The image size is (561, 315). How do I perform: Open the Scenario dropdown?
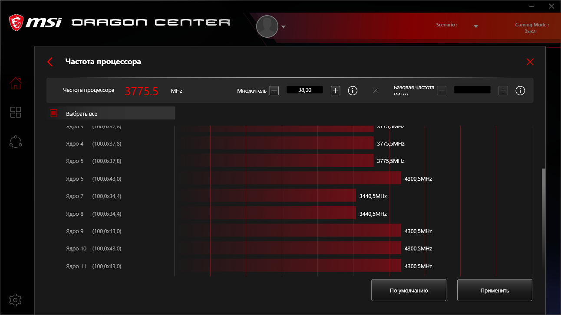(475, 26)
